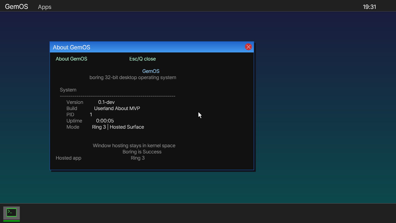Open the Apps menu
Image resolution: width=396 pixels, height=223 pixels.
pos(45,7)
